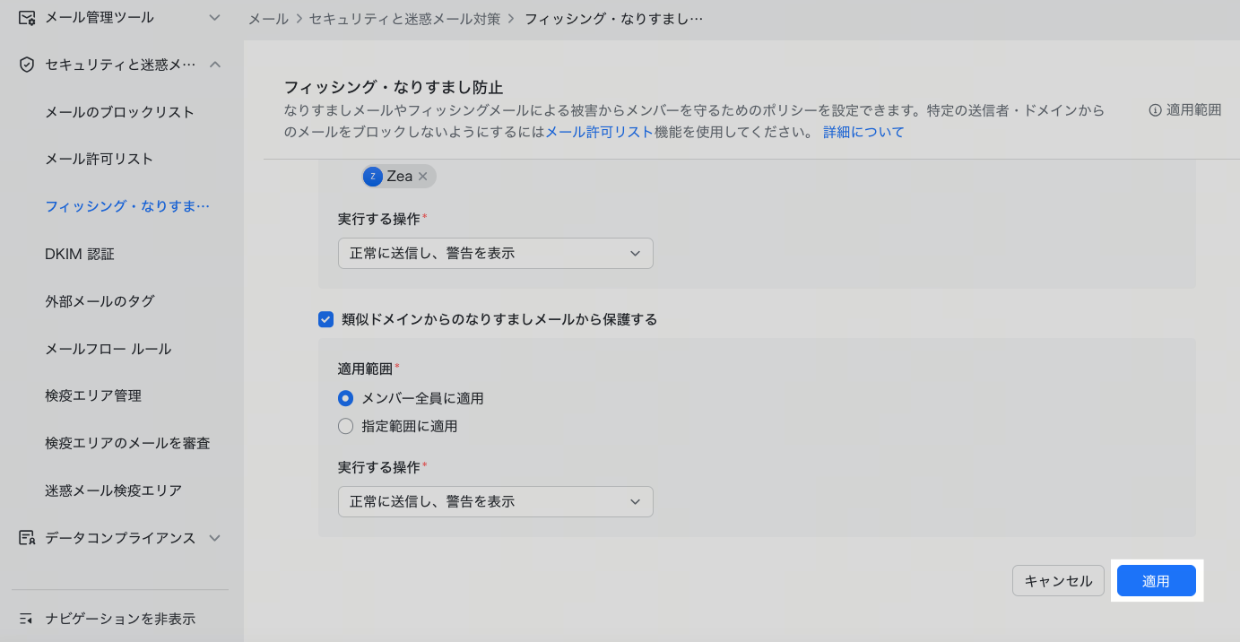Go to メールのブロックリスト page
Viewport: 1240px width, 642px height.
coord(119,112)
